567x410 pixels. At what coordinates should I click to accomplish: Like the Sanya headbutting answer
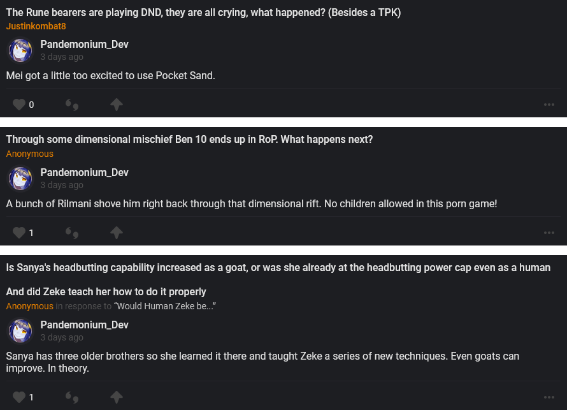point(19,397)
